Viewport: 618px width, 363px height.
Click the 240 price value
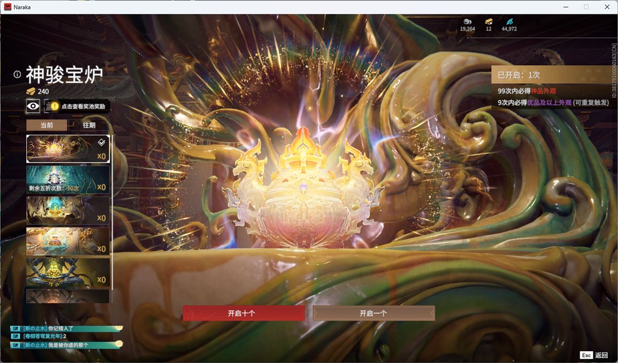point(43,91)
